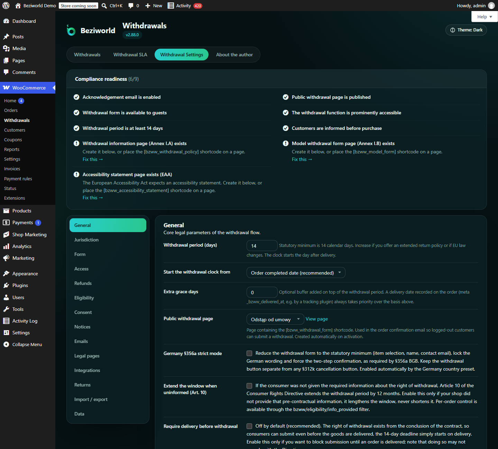Click the Beziworld Demo home icon
The width and height of the screenshot is (498, 449).
(x=18, y=6)
